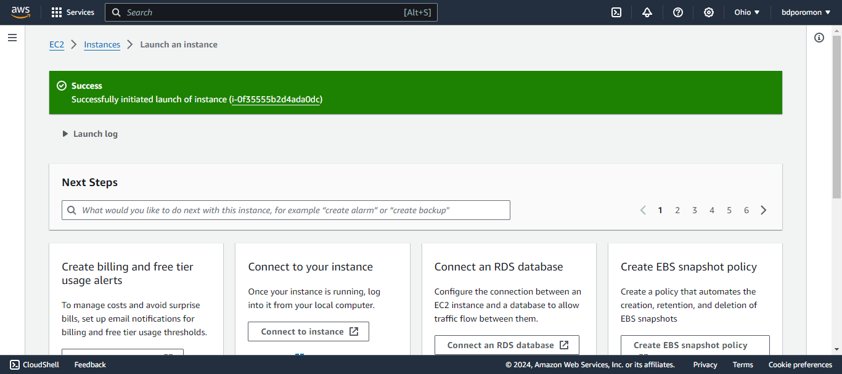This screenshot has height=374, width=842.
Task: Click the next page arrow in Next Steps
Action: pos(764,210)
